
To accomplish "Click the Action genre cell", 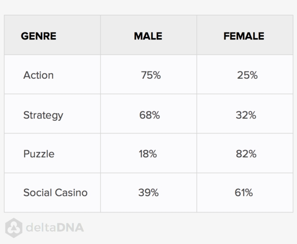I will pos(38,75).
